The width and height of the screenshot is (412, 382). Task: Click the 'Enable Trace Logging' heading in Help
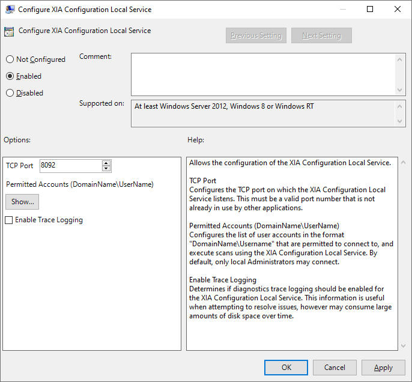pos(223,280)
